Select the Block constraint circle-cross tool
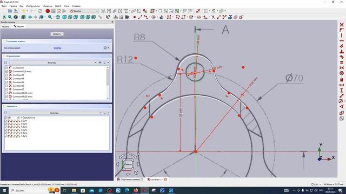Viewport: 346px width, 194px height. [342, 73]
